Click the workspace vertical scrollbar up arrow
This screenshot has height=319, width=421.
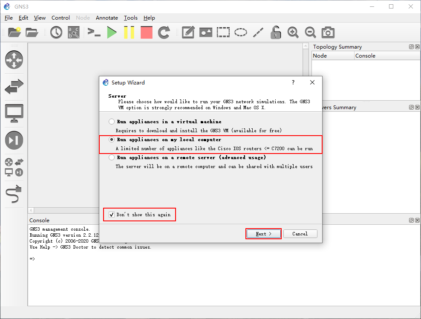click(x=306, y=46)
